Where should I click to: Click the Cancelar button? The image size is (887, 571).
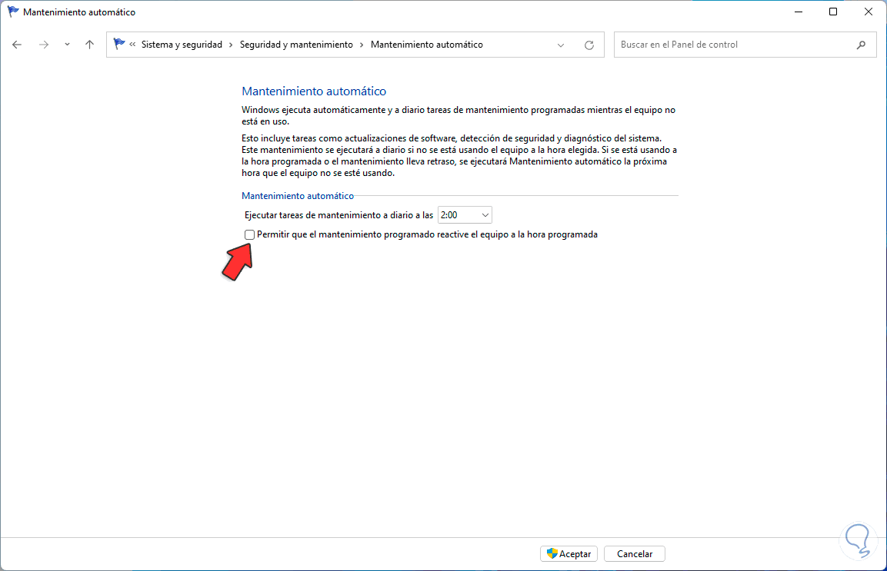click(x=634, y=554)
